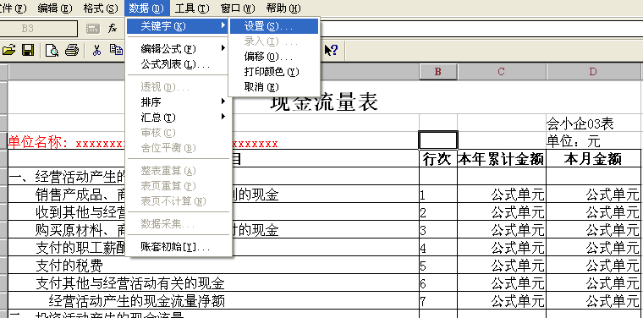This screenshot has height=318, width=643.
Task: Open the 格式(S) menu
Action: [100, 8]
